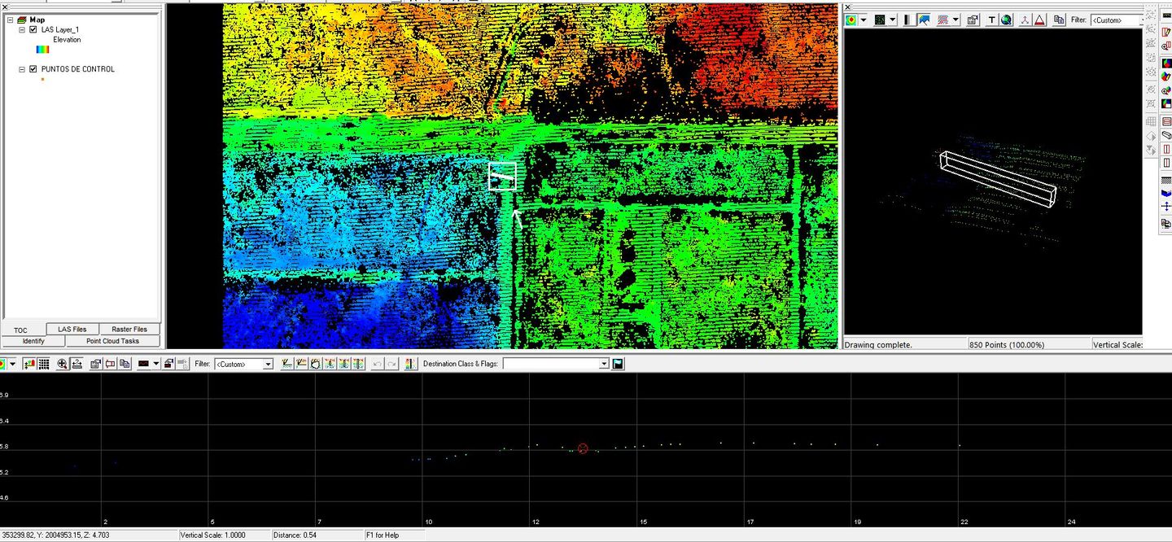Viewport: 1172px width, 542px height.
Task: Click the text label 'T' tool in 3D viewer
Action: [992, 20]
